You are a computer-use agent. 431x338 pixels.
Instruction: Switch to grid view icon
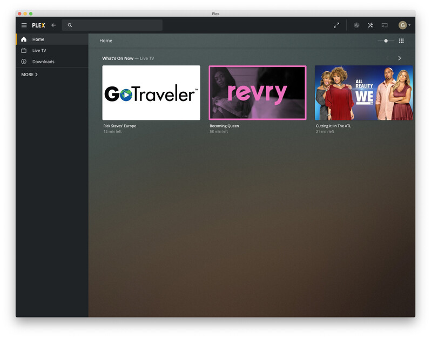[x=401, y=41]
